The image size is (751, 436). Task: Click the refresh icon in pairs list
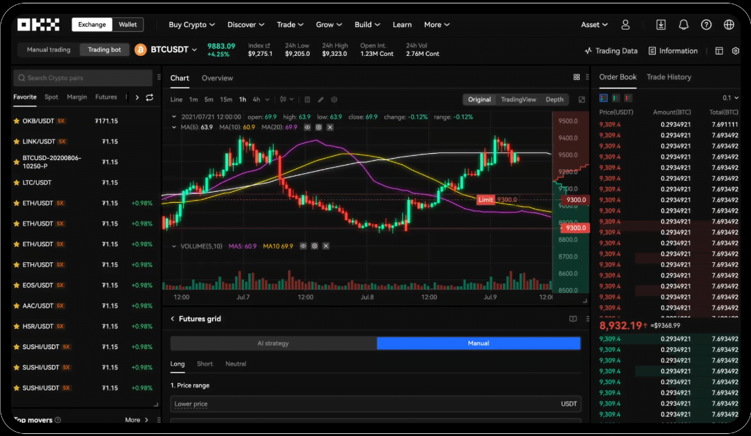[x=149, y=97]
